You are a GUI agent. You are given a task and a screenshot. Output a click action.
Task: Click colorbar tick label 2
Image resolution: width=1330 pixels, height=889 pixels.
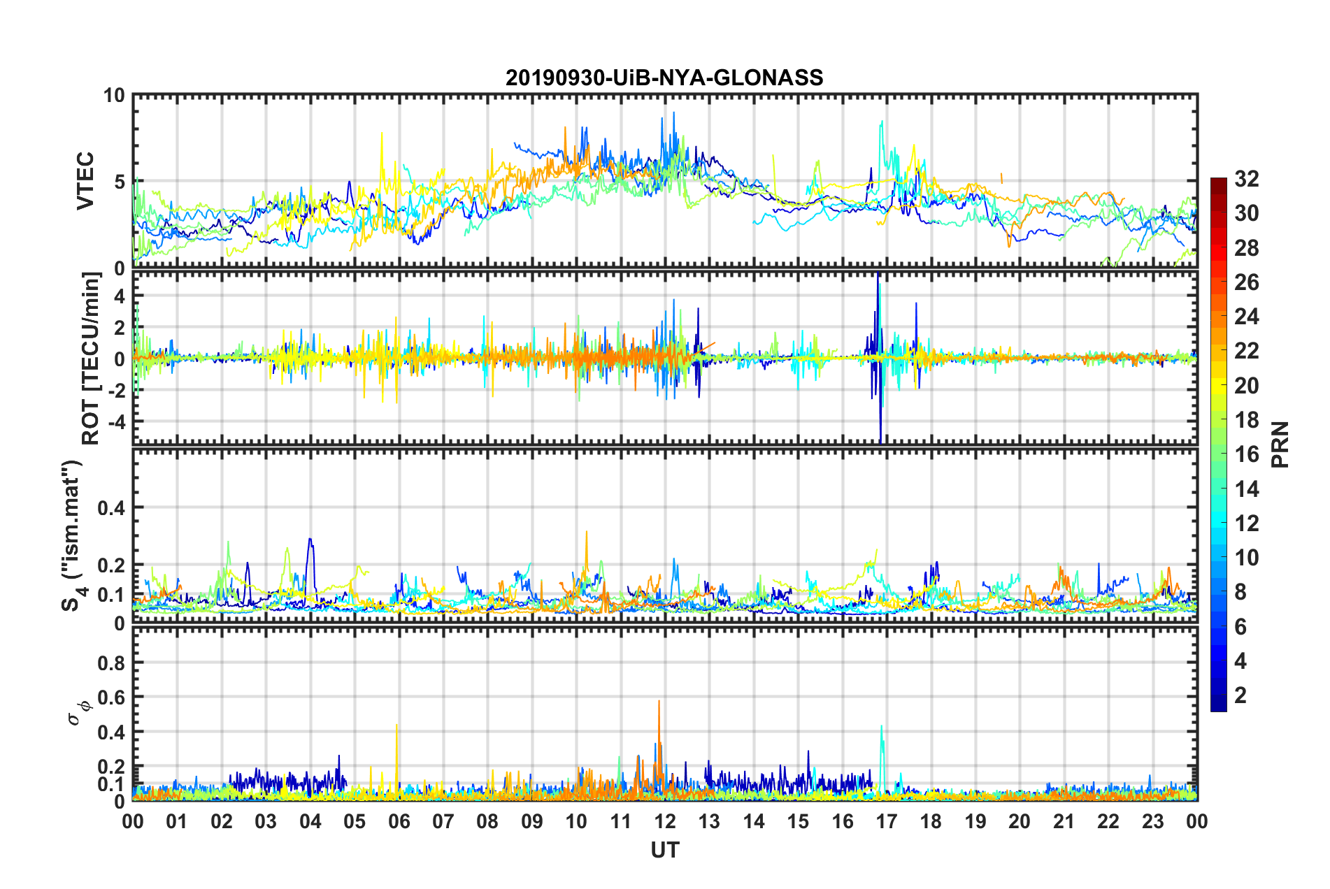point(1240,695)
